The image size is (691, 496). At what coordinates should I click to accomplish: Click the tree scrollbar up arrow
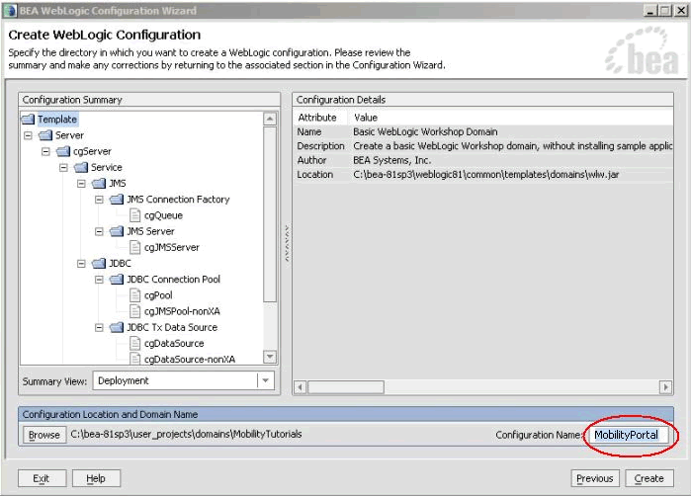coord(270,119)
